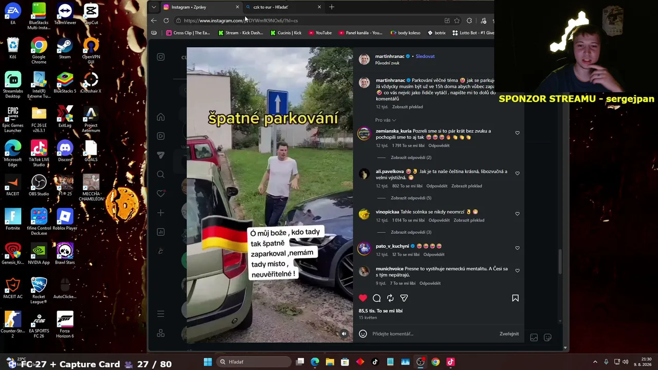Image resolution: width=658 pixels, height=370 pixels.
Task: Switch to the 'czk to eur' tab
Action: 283,7
